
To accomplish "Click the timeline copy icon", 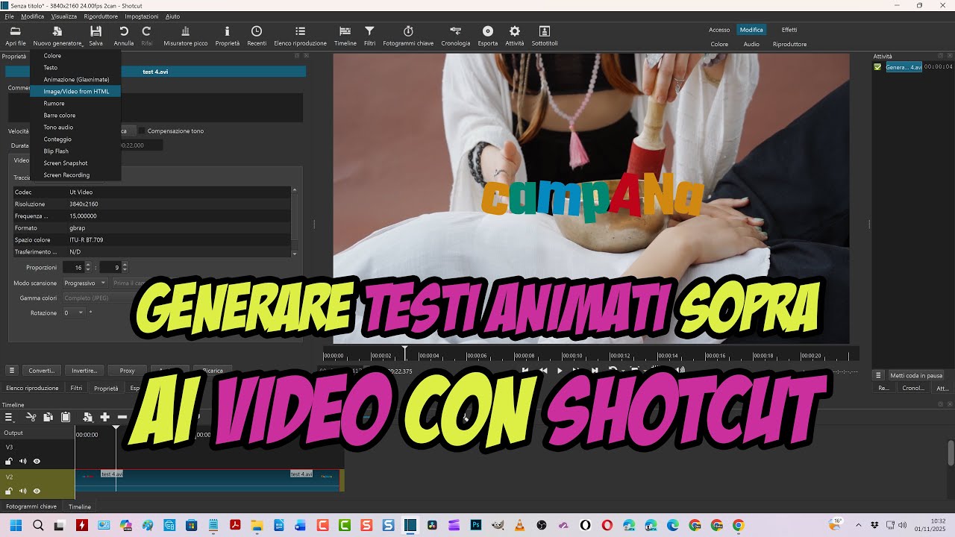I will (48, 417).
